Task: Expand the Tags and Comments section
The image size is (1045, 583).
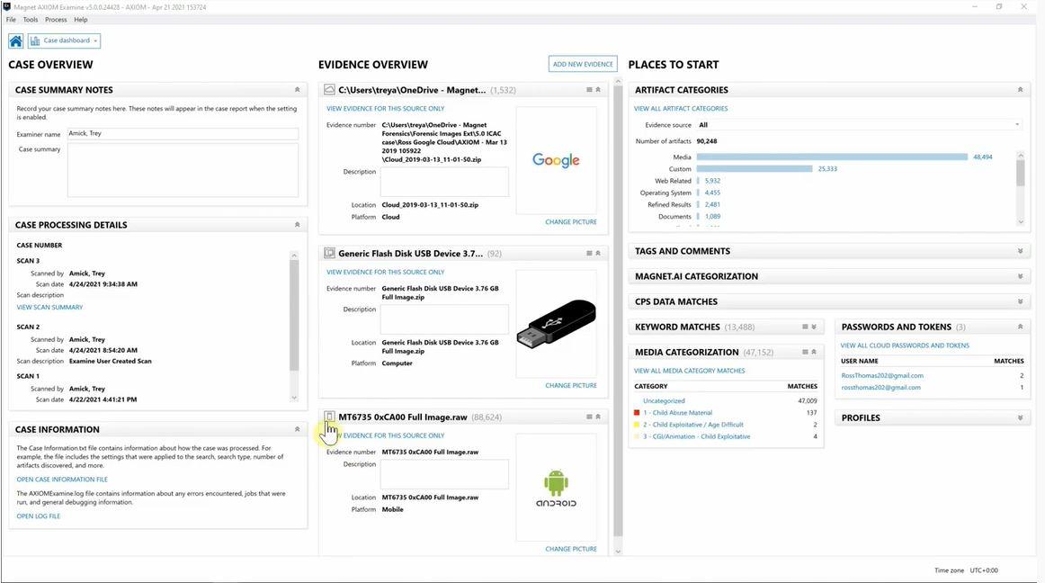Action: [x=1021, y=252]
